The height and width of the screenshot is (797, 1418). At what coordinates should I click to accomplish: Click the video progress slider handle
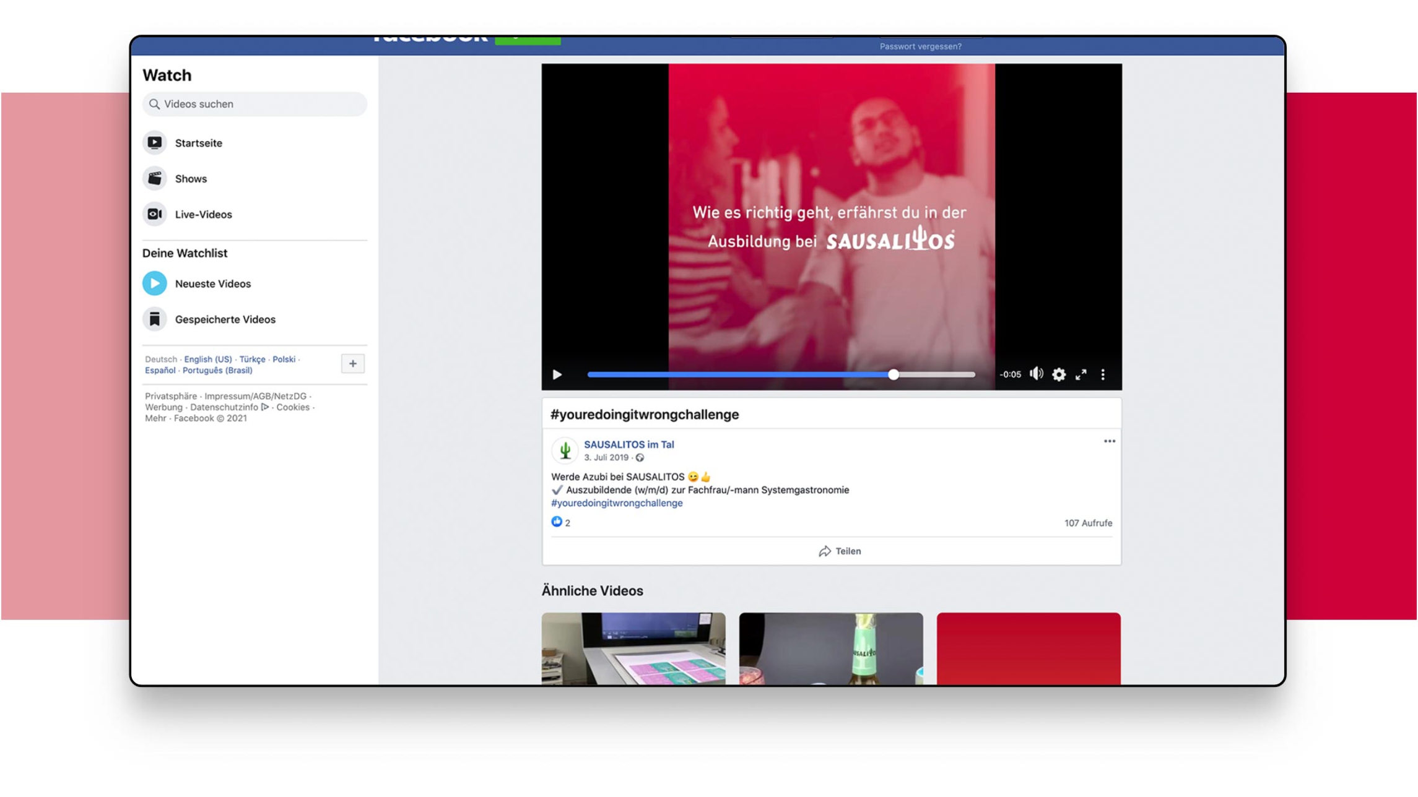(893, 374)
